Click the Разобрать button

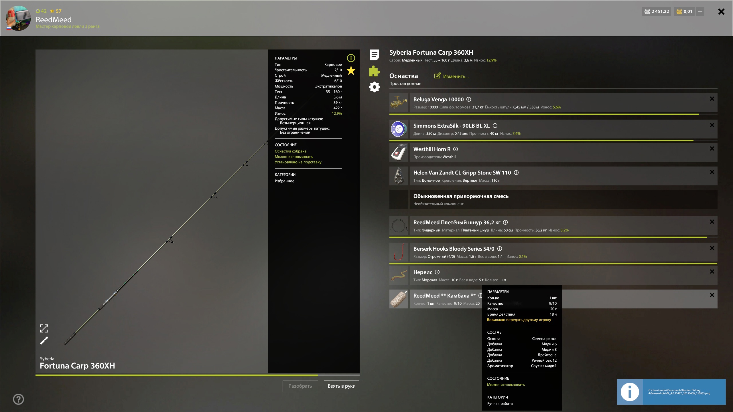pyautogui.click(x=300, y=386)
